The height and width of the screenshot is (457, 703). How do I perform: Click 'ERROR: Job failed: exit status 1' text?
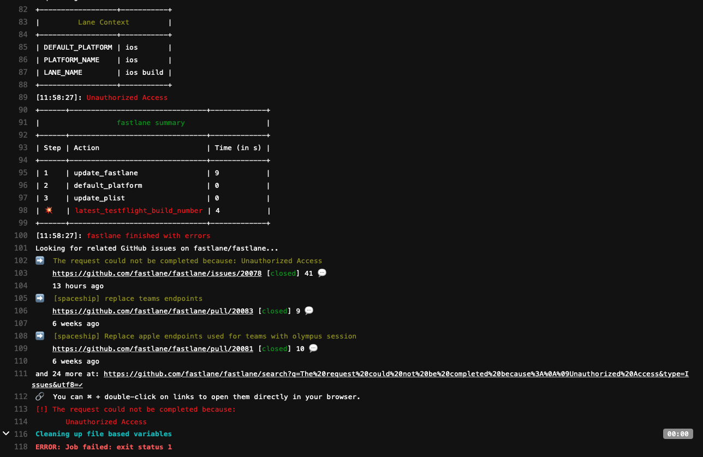[x=104, y=447]
